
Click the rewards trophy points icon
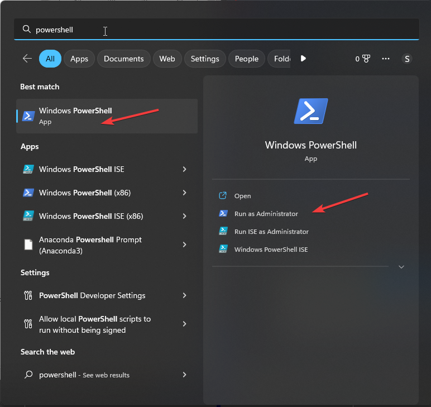(x=366, y=59)
